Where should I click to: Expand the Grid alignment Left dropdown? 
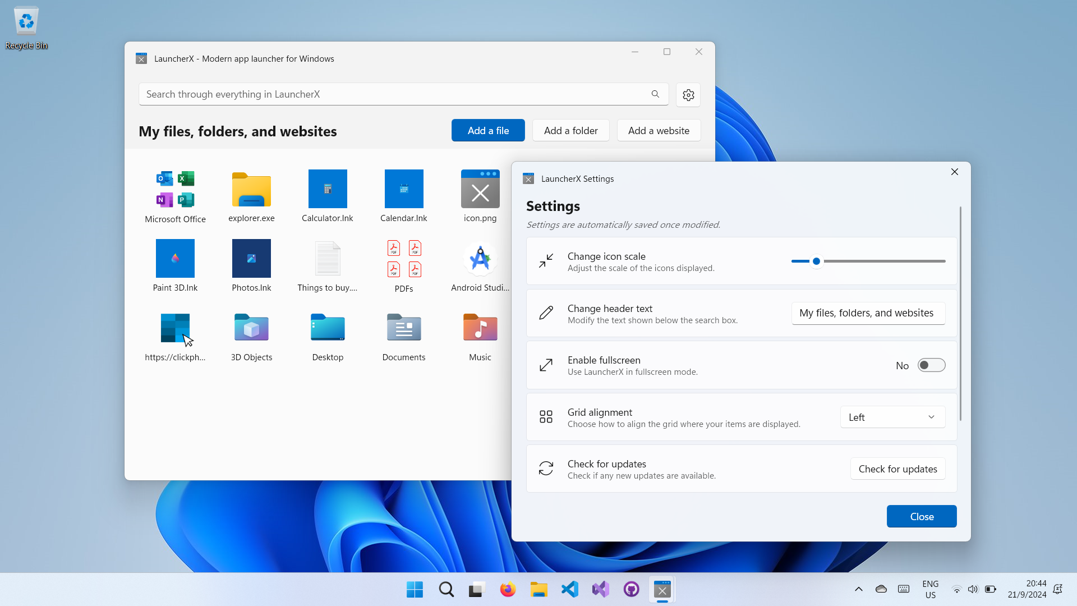pyautogui.click(x=892, y=417)
